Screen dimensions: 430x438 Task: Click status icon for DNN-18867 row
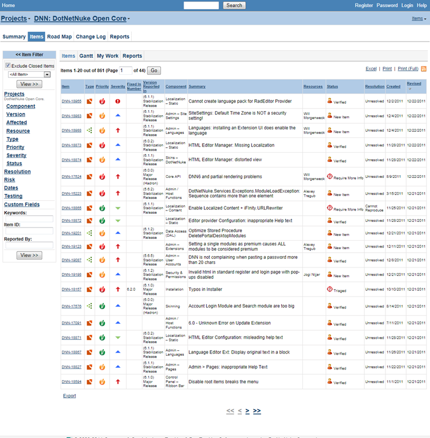(x=330, y=352)
